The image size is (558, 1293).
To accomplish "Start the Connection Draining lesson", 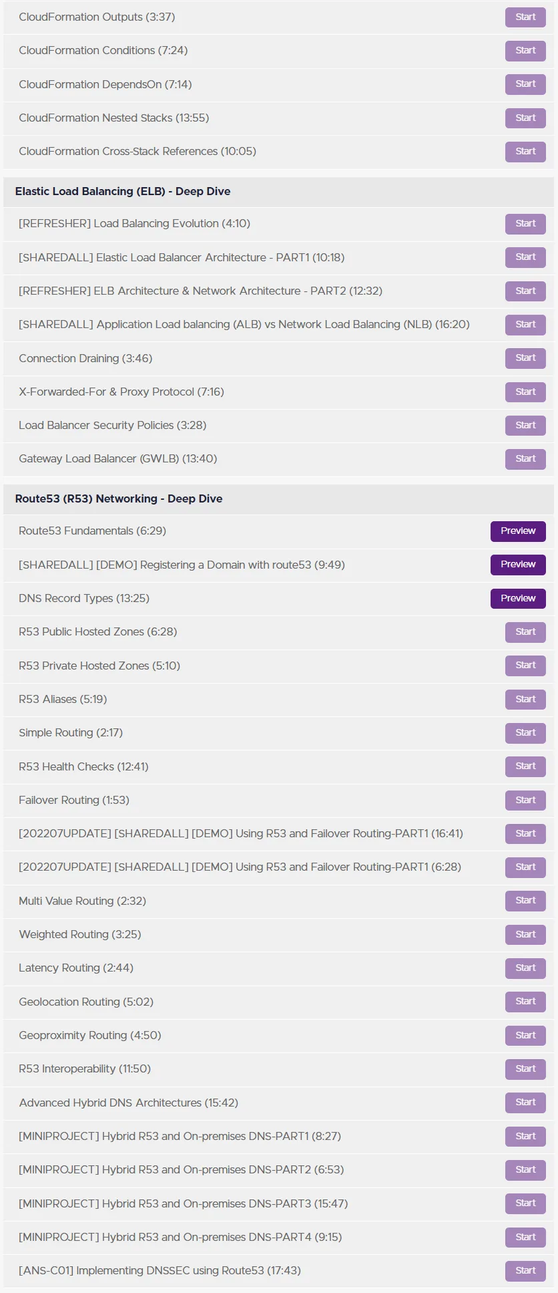I will click(x=525, y=358).
